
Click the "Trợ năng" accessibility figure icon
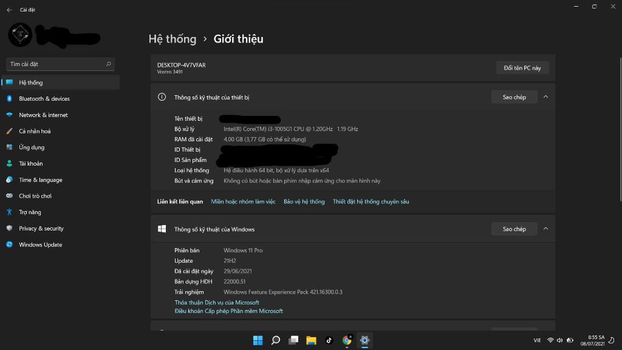click(10, 212)
